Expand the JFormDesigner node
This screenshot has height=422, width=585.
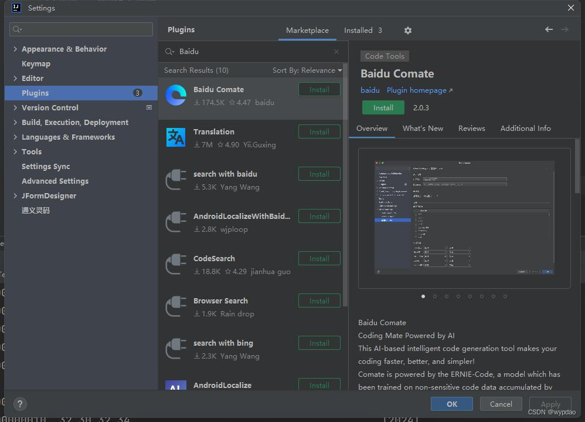[x=15, y=195]
